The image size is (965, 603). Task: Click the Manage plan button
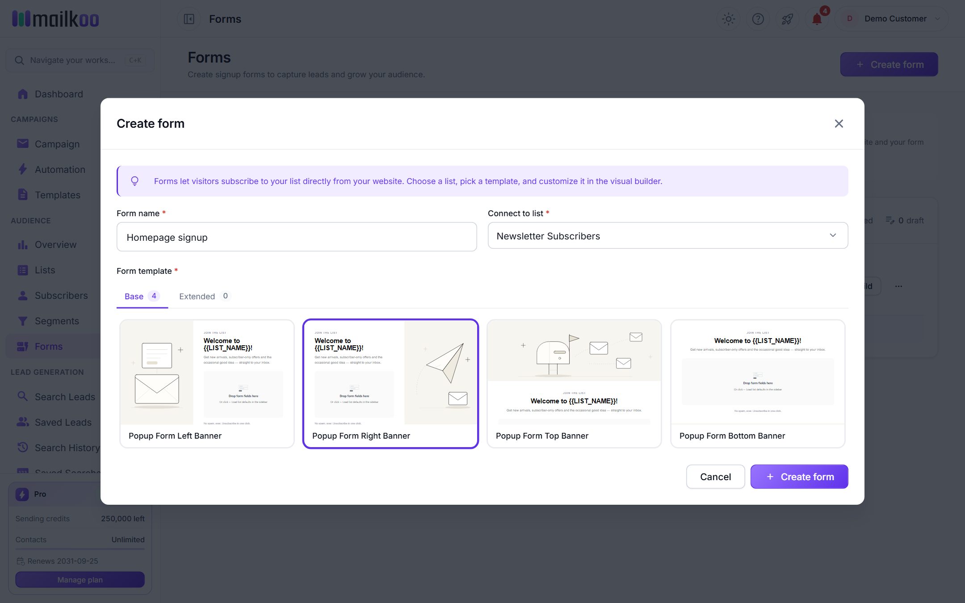click(80, 579)
